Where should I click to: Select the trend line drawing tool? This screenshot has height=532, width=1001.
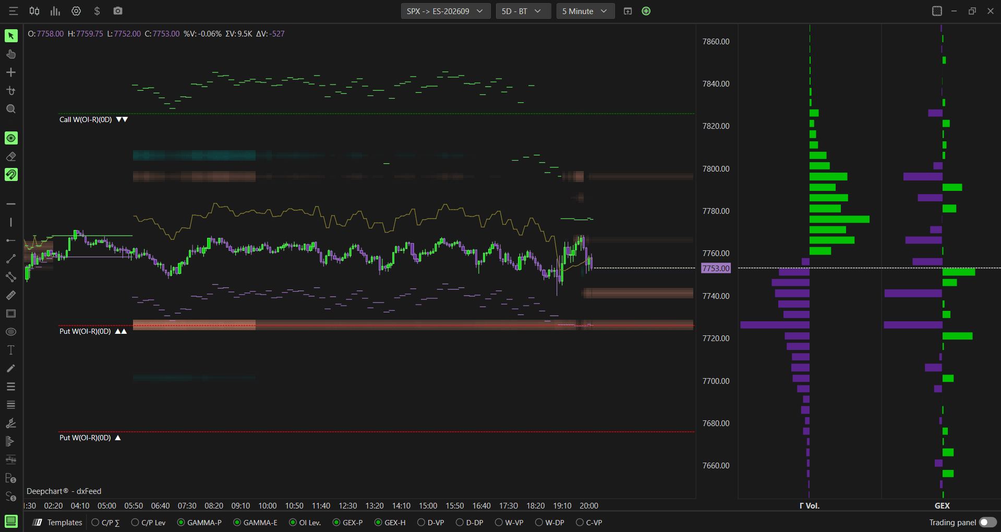coord(11,259)
